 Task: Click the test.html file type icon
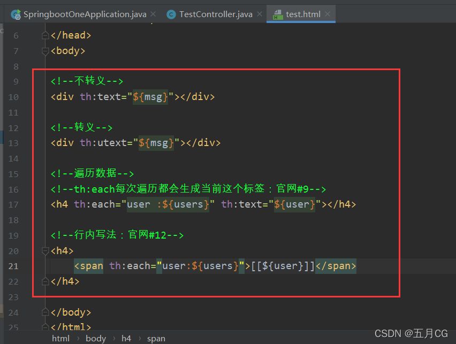[x=278, y=14]
